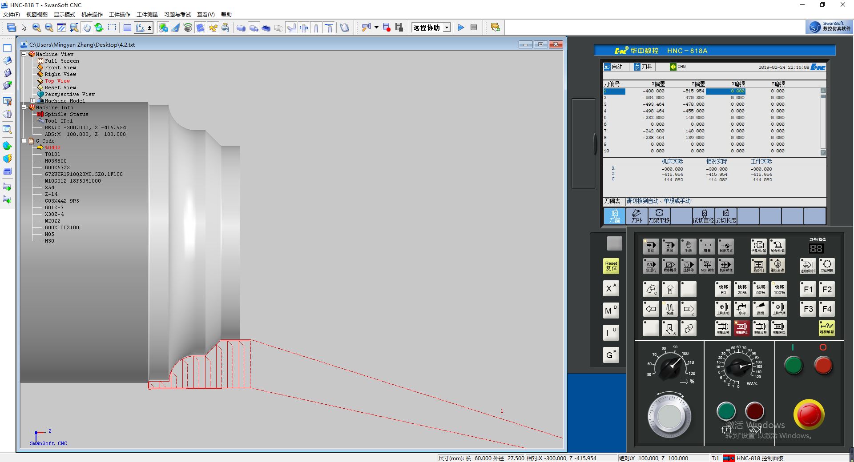Collapse the Machine View tree node
This screenshot has height=462, width=854.
[24, 54]
